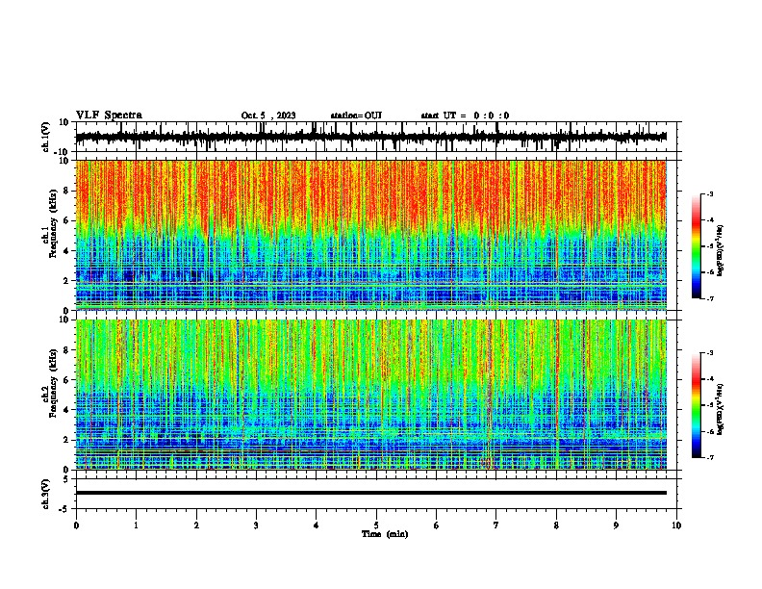Click time axis tick label "0"

coord(76,525)
